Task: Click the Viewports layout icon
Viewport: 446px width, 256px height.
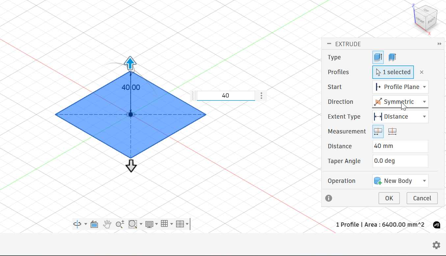Action: [x=180, y=224]
